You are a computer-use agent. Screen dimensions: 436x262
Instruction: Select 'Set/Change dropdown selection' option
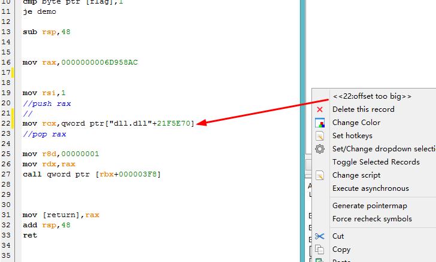tap(384, 149)
